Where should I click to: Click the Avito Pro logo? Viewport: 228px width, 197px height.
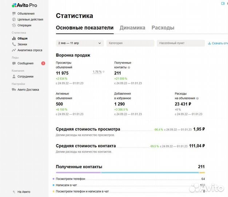(24, 5)
